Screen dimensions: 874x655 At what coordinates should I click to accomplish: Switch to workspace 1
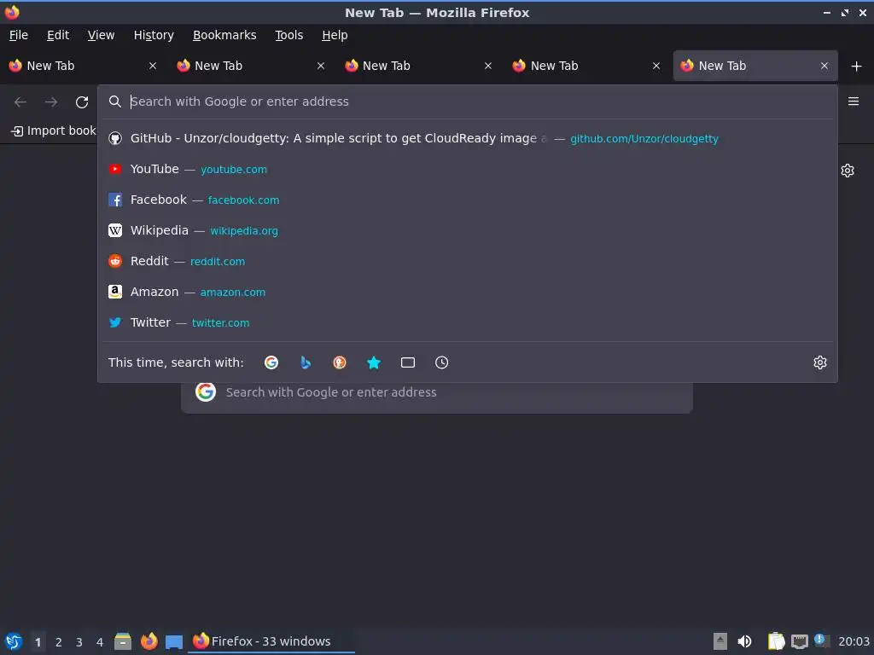click(x=38, y=642)
